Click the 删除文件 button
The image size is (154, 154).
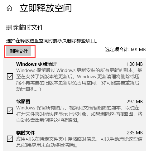[19, 51]
